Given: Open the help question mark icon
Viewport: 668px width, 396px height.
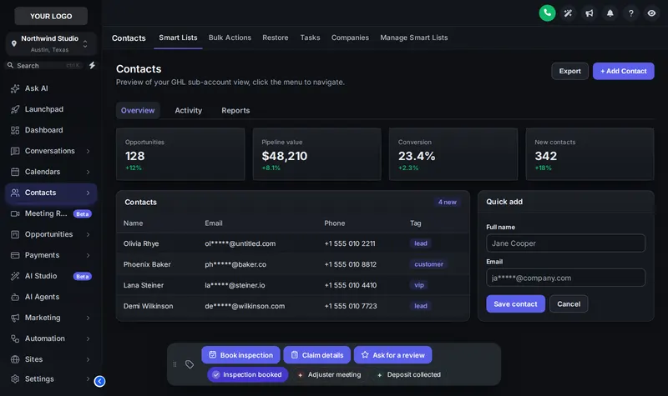Looking at the screenshot, I should point(630,13).
